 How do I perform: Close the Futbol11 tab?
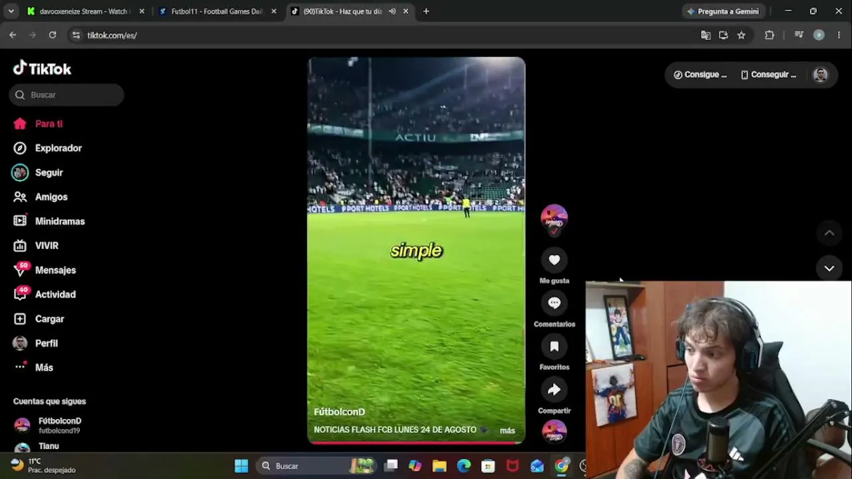point(274,11)
